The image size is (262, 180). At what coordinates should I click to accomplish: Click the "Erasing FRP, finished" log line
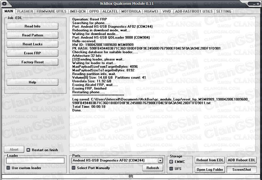(89, 88)
